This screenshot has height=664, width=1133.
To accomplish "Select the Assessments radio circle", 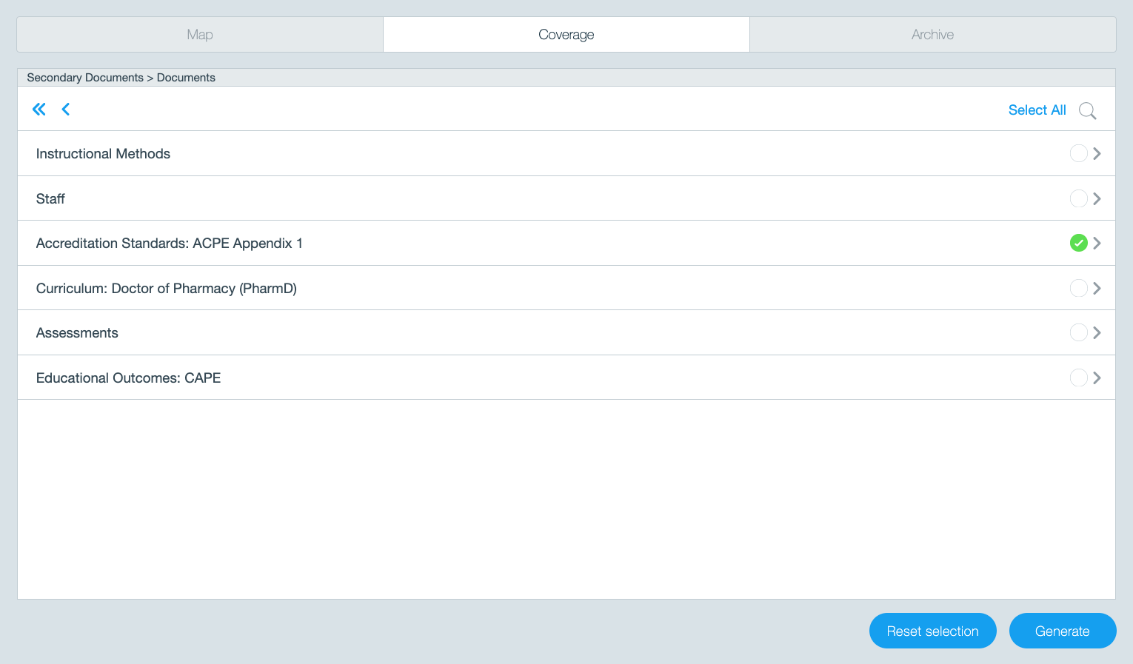I will (x=1078, y=332).
